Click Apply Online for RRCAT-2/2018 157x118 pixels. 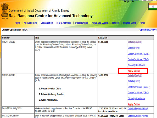[134, 104]
